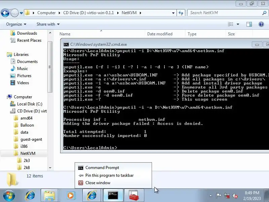Click the Action Center flag icon
Viewport: 269px width, 202px height.
pos(219,196)
